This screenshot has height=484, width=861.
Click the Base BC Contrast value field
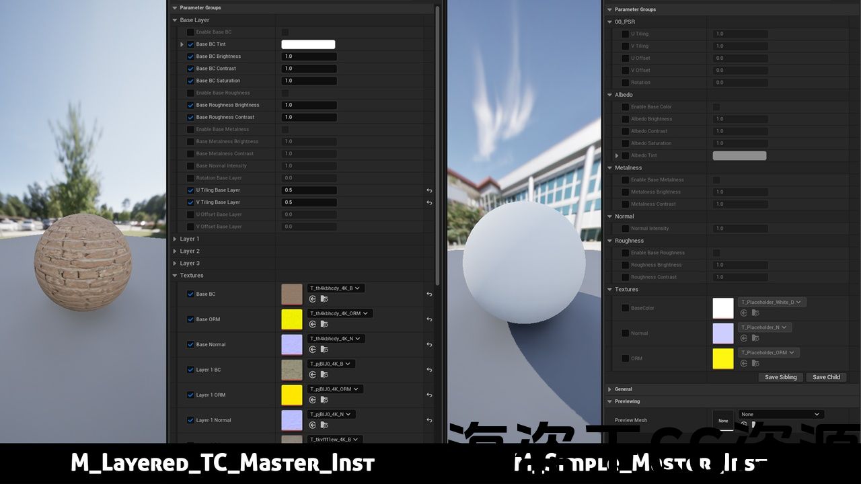tap(309, 69)
